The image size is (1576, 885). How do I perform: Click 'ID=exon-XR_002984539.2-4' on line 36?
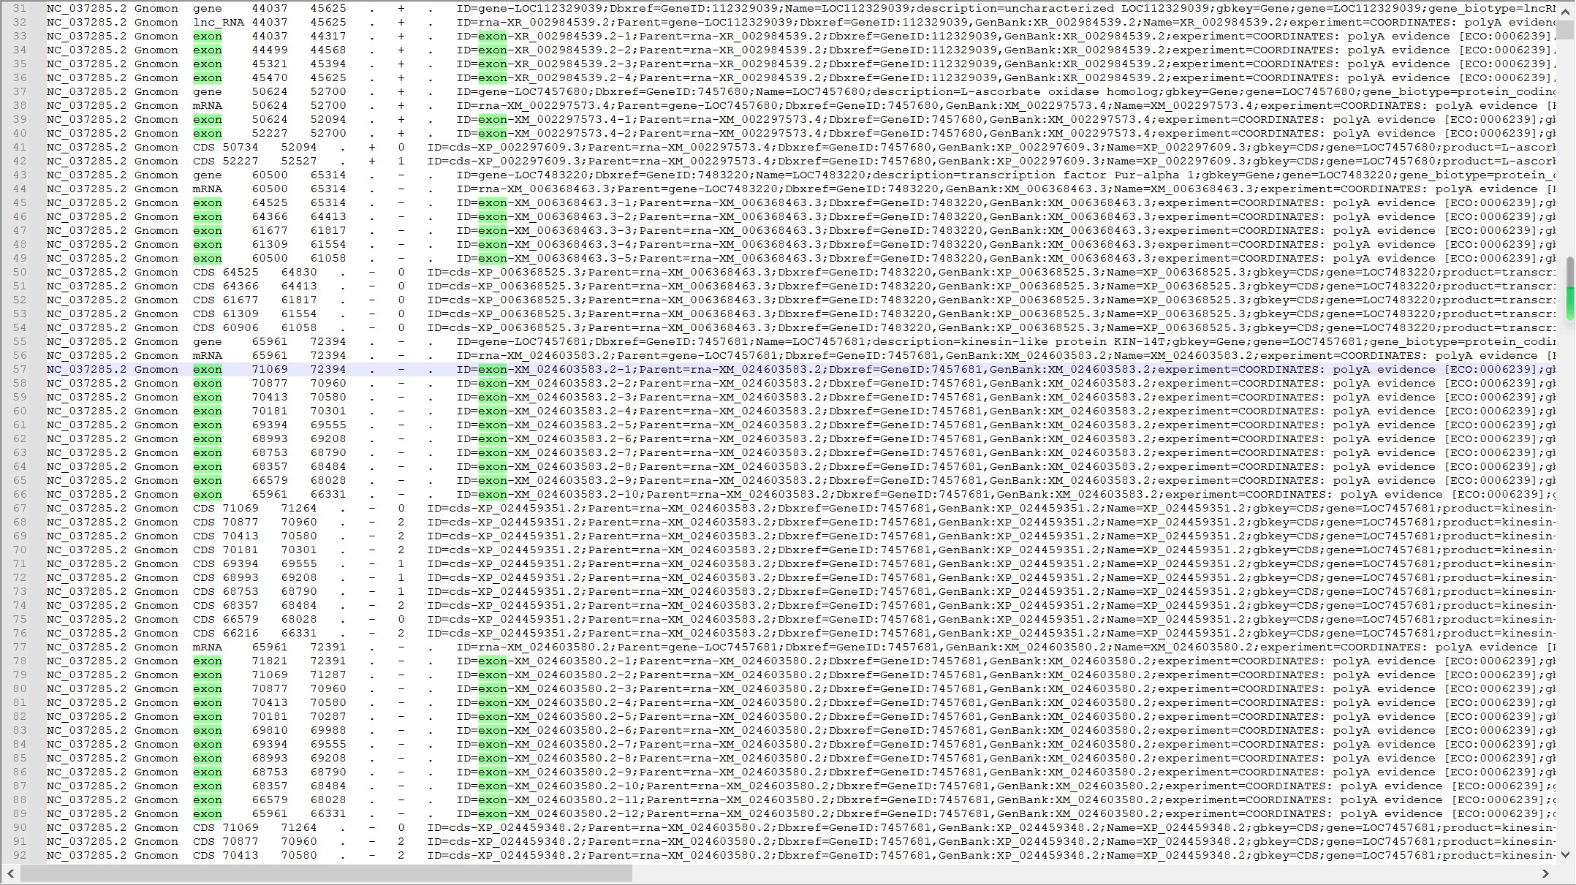pyautogui.click(x=545, y=77)
